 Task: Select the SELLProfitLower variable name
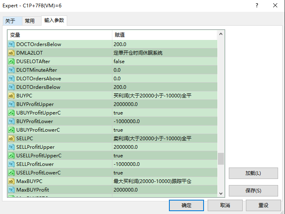pos(35,164)
